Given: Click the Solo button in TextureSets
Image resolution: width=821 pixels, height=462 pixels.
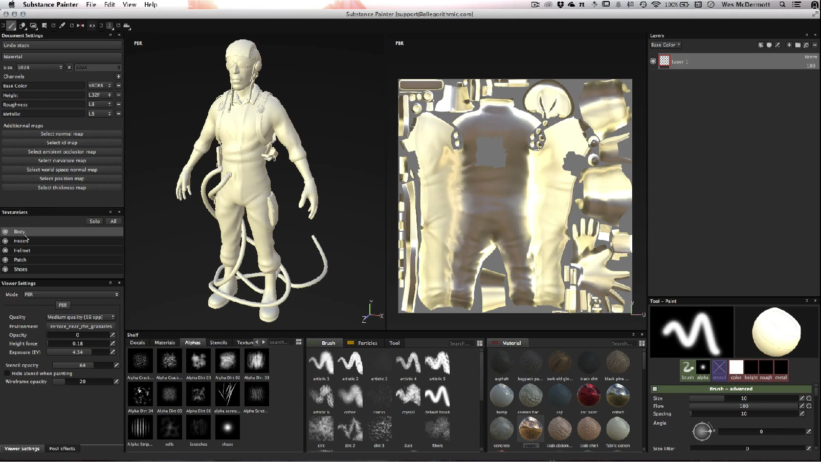Looking at the screenshot, I should coord(95,222).
